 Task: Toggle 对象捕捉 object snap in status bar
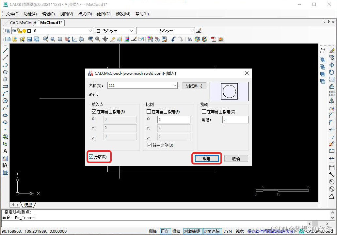click(192, 231)
